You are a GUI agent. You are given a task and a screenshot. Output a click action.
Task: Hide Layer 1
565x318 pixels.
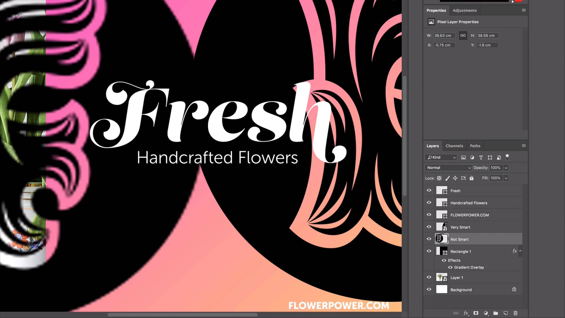coord(429,277)
